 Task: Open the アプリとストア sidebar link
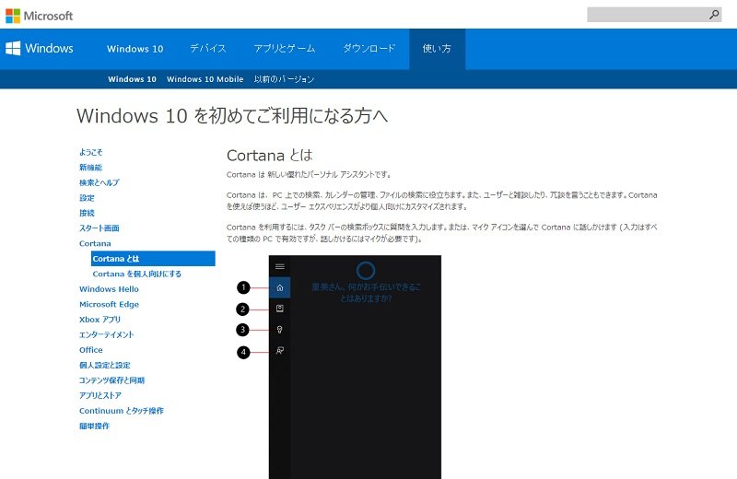pyautogui.click(x=100, y=395)
